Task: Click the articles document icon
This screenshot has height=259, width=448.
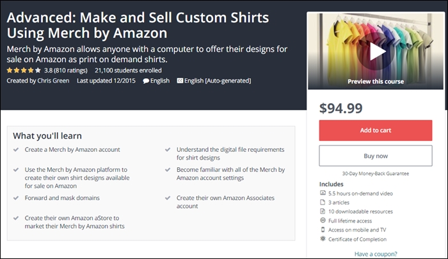Action: click(x=323, y=202)
